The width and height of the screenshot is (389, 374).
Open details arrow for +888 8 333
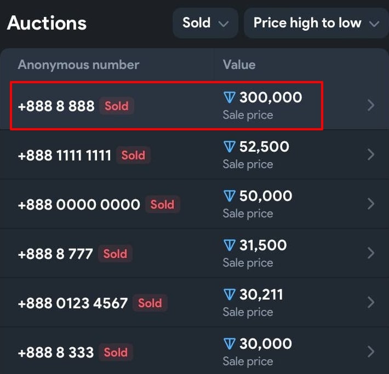pyautogui.click(x=371, y=352)
